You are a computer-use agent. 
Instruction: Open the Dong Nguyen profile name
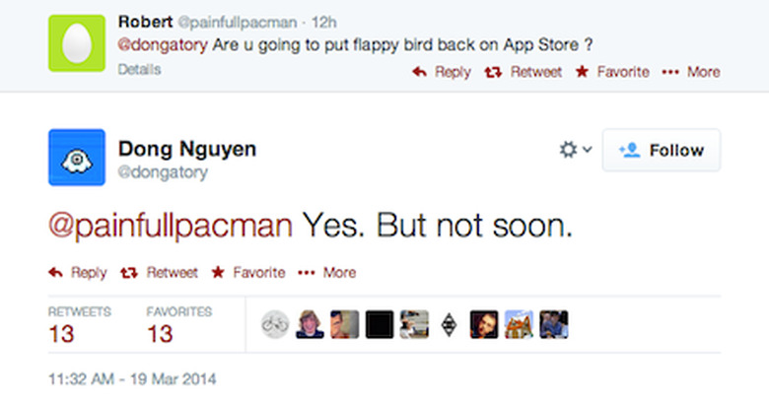pos(187,150)
